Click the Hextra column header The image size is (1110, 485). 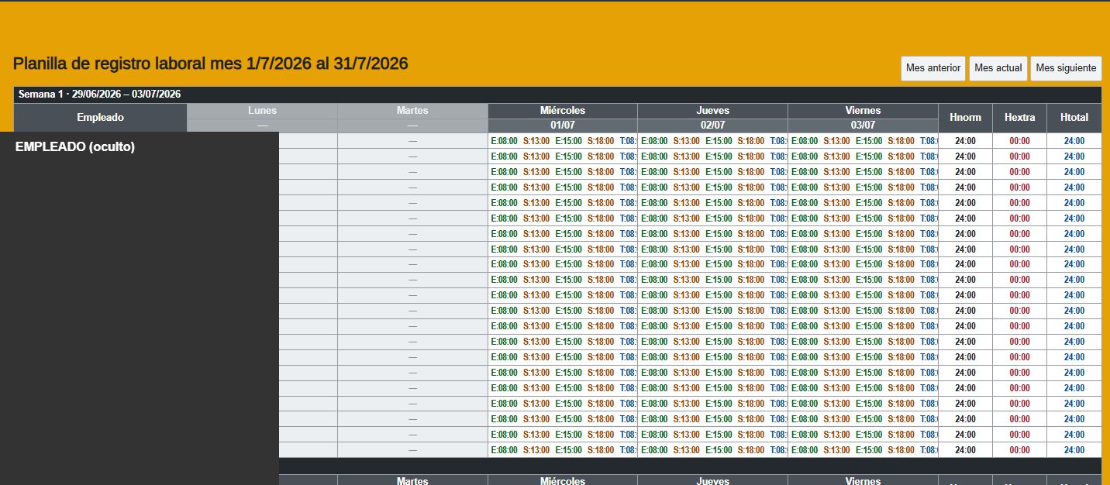point(1019,118)
